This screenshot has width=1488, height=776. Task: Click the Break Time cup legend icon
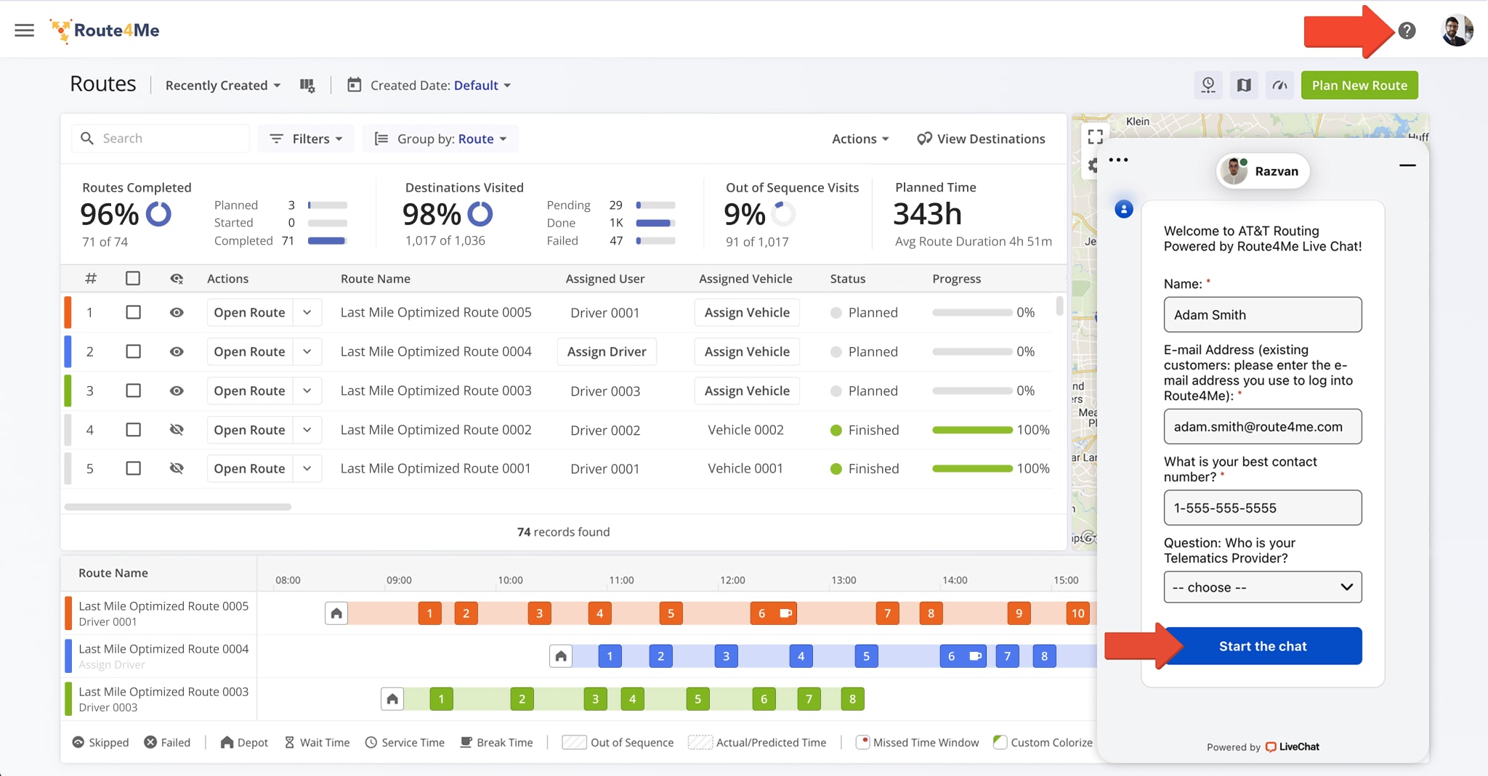coord(466,742)
